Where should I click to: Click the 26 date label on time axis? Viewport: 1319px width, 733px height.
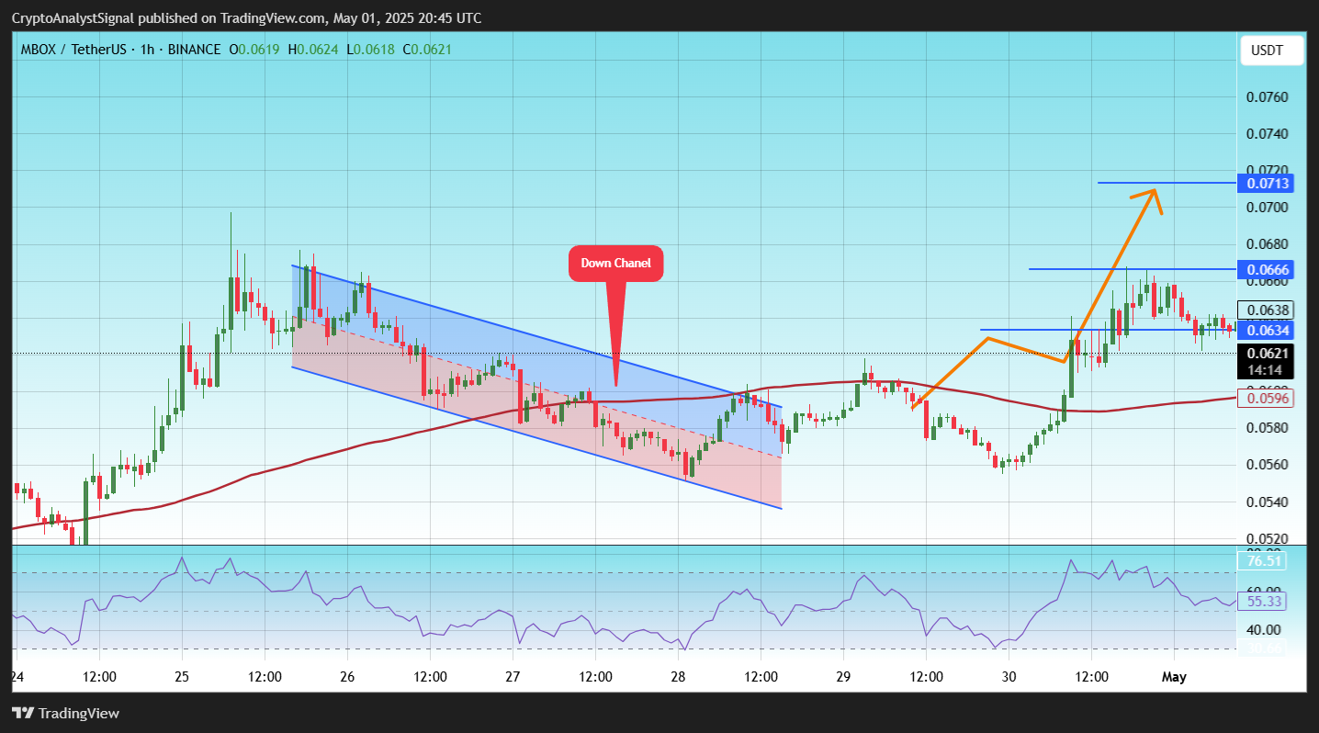click(347, 677)
